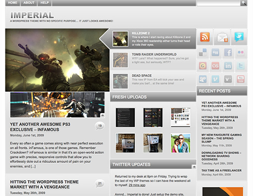
Task: Open post title Yet Another Awesome PS3 Exclusive
Action: (x=40, y=127)
